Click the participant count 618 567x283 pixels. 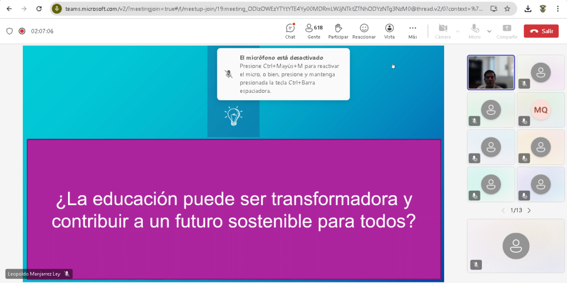tap(318, 27)
